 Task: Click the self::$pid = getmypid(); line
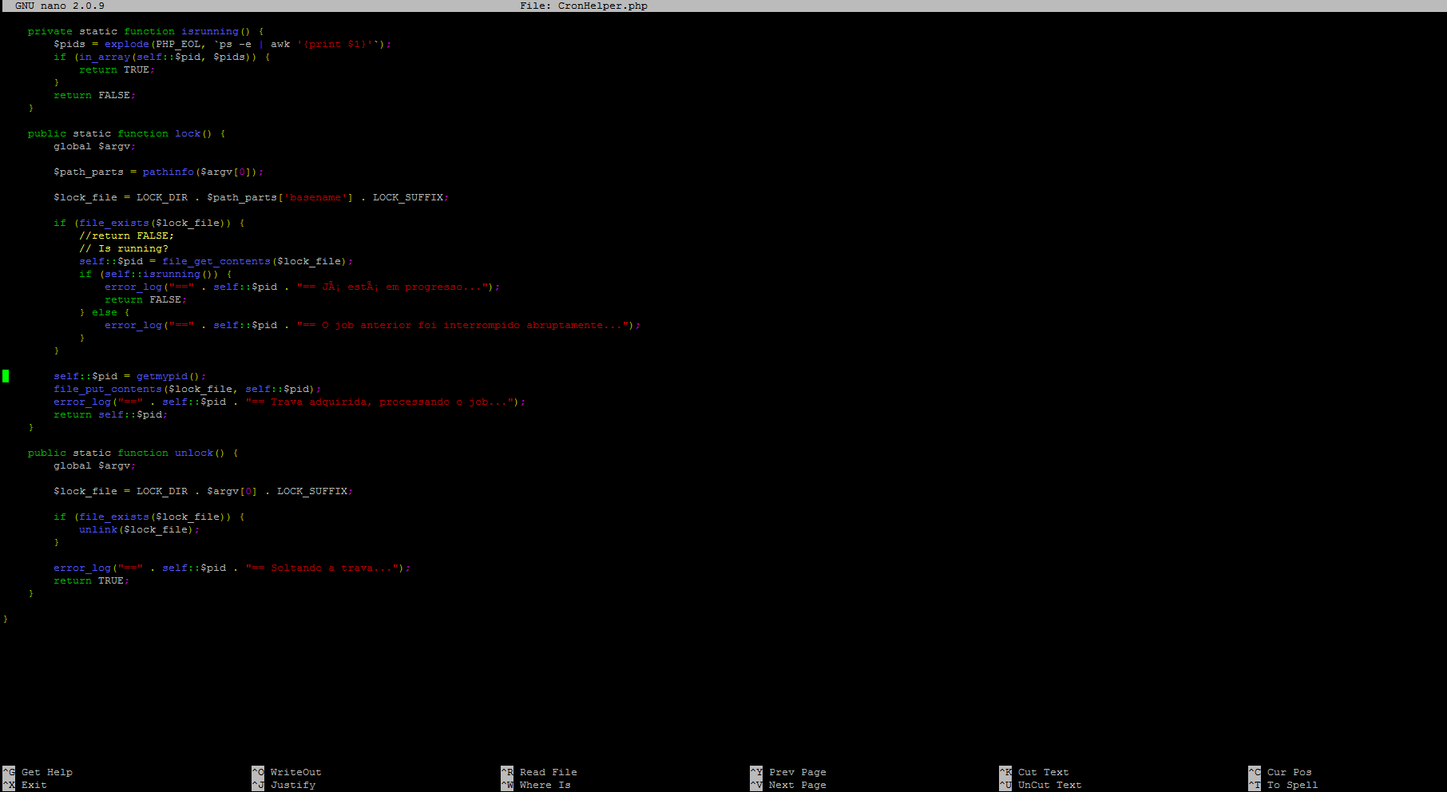130,376
